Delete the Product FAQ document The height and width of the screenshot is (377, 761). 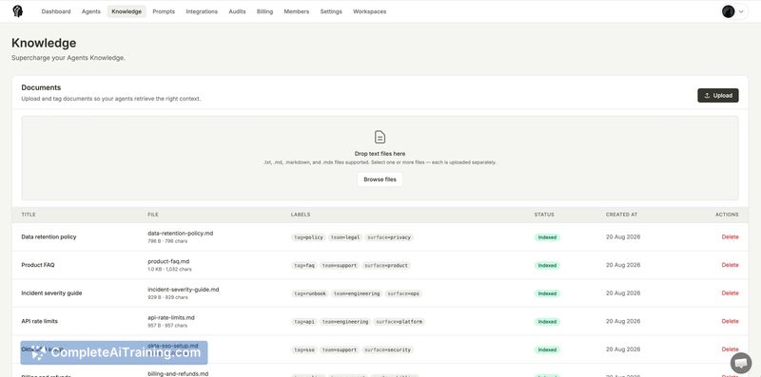tap(730, 265)
